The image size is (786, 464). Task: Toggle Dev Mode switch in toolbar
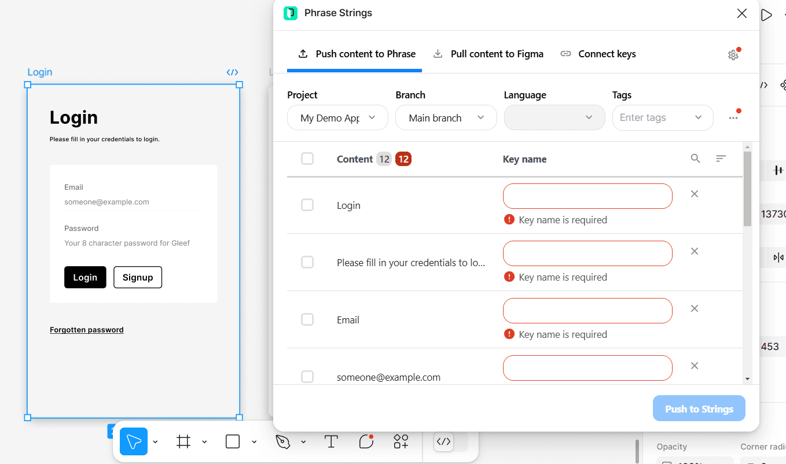tap(451, 441)
